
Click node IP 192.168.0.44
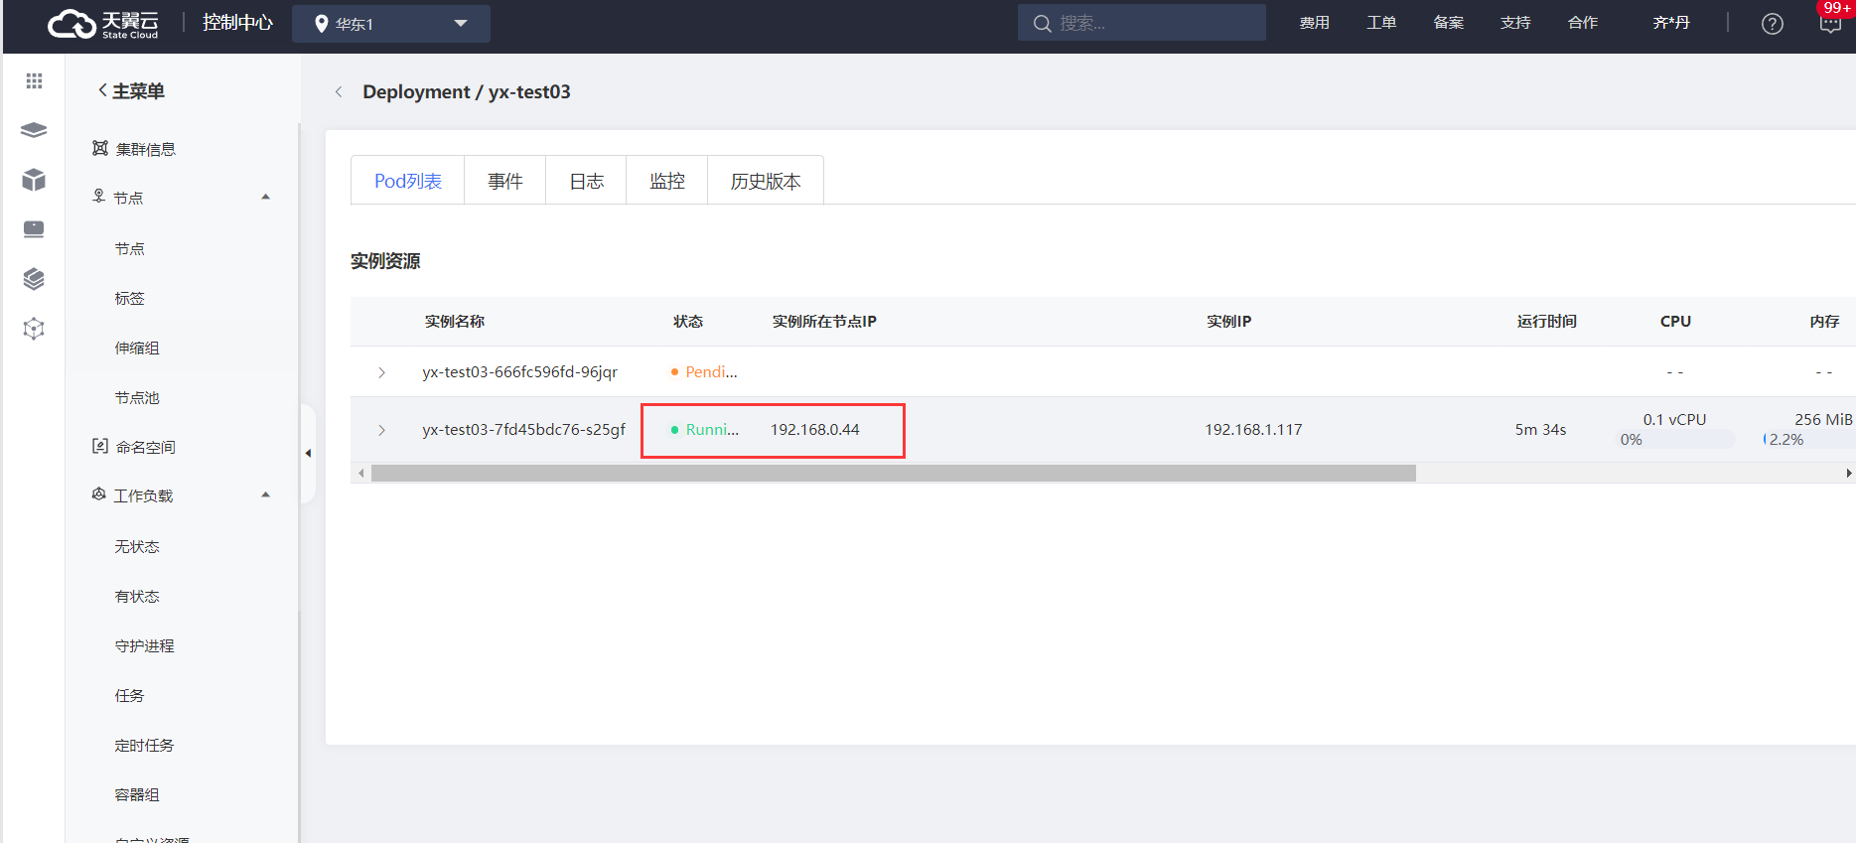tap(815, 429)
